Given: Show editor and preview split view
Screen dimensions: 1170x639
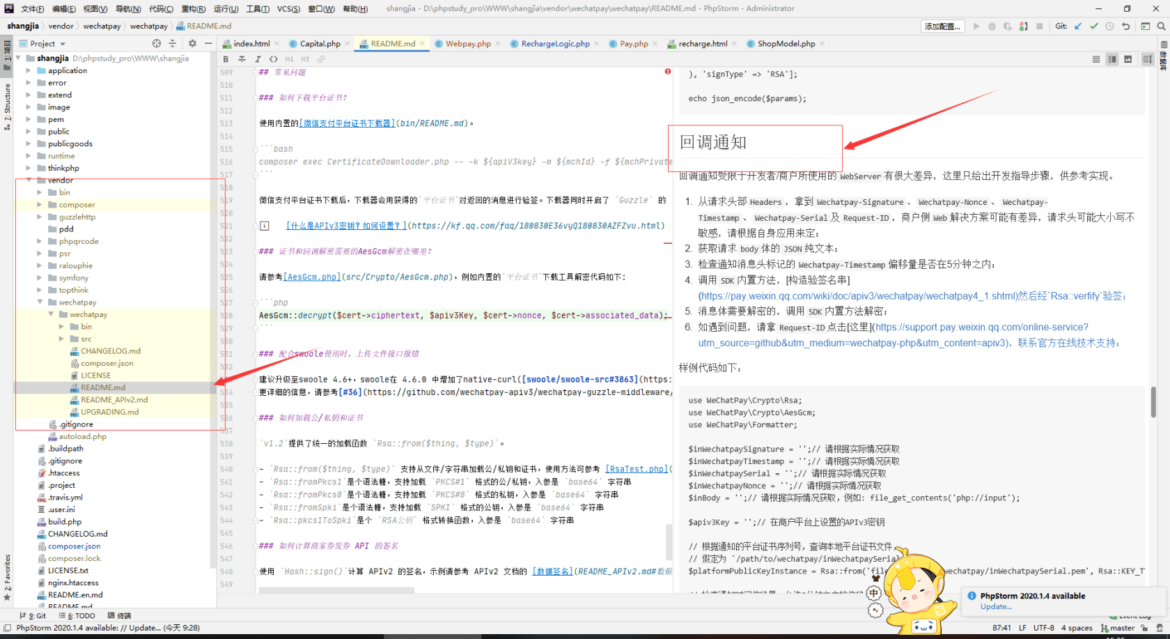Looking at the screenshot, I should point(1112,59).
